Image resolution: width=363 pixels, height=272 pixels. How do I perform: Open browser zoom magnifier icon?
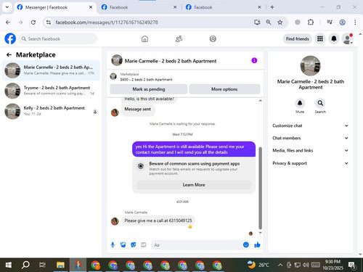coord(269,22)
